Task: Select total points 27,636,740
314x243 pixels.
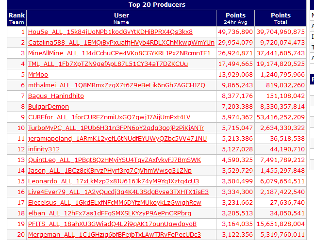Action: 287,203
